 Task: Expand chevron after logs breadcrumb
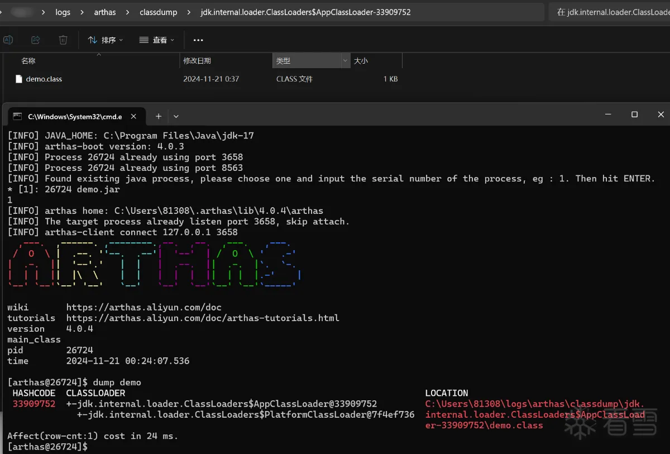[82, 12]
